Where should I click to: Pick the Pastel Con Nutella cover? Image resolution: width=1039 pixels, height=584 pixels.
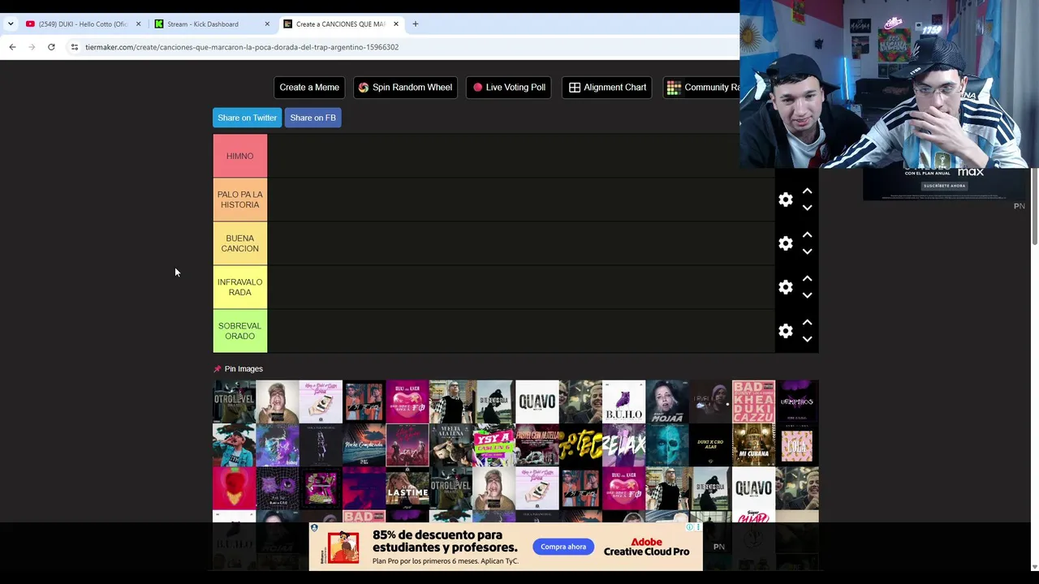pyautogui.click(x=537, y=445)
